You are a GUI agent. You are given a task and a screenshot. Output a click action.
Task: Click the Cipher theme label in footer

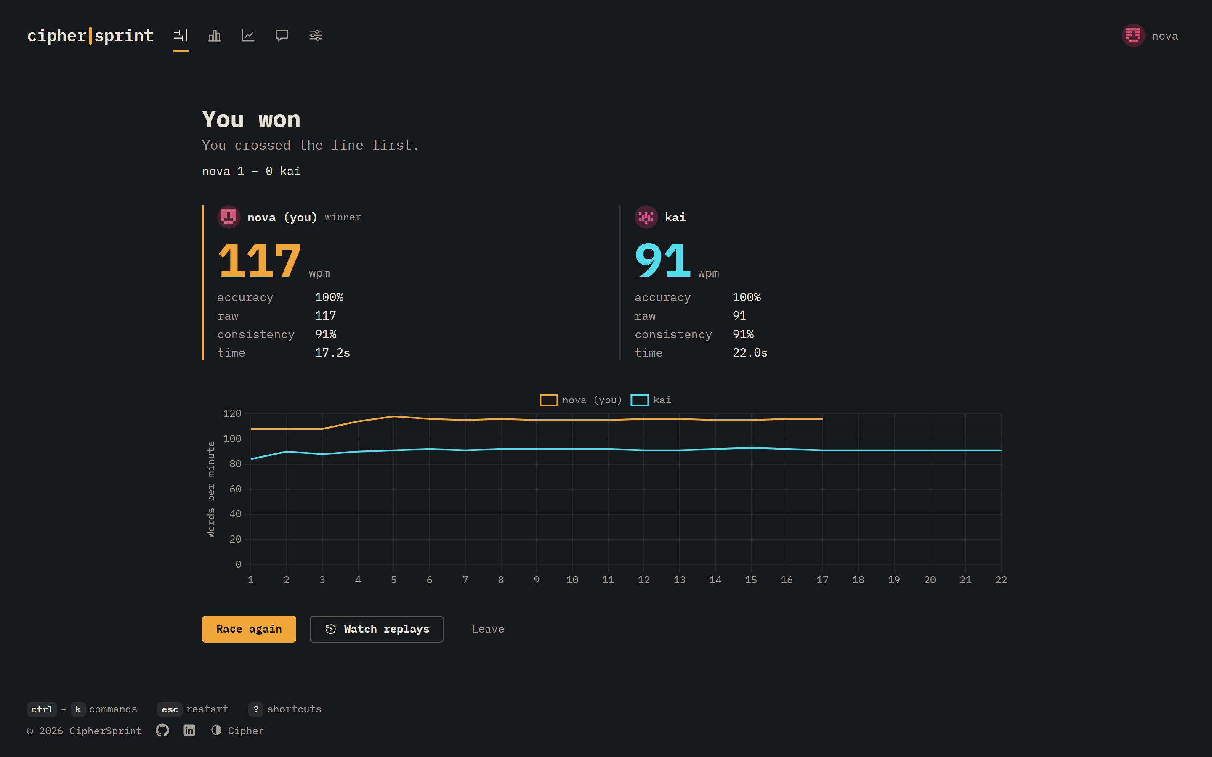point(246,731)
